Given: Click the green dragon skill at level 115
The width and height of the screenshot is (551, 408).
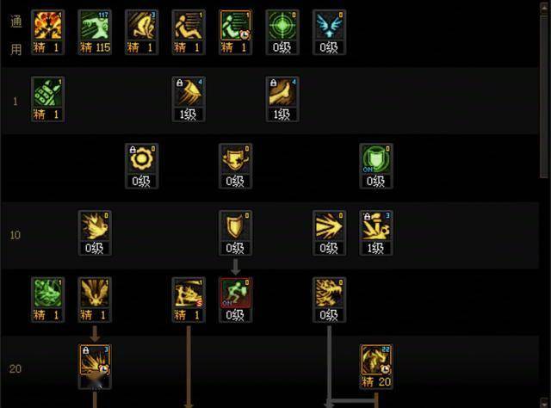Looking at the screenshot, I should 95,33.
